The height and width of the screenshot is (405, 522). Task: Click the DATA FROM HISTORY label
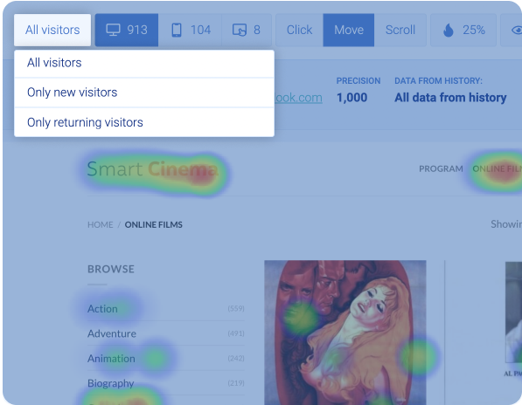point(438,80)
